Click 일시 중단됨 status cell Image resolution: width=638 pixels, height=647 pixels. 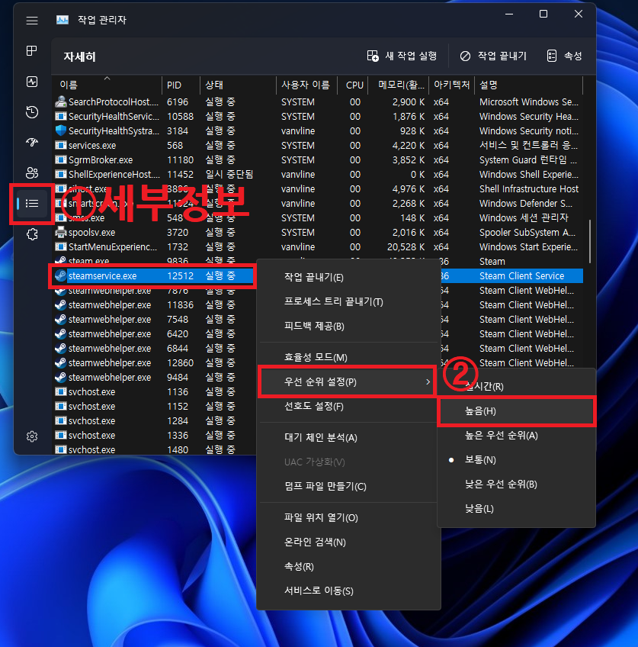pyautogui.click(x=229, y=174)
